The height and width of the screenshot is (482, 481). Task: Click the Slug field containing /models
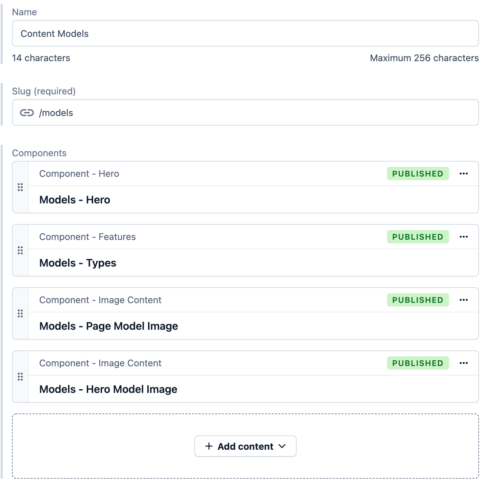tap(245, 112)
